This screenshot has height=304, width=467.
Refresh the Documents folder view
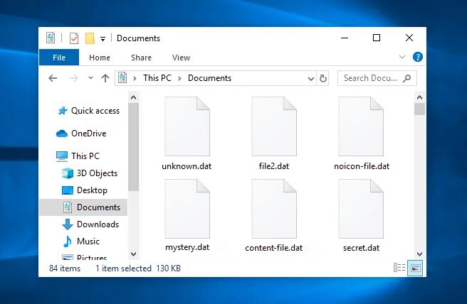pos(323,78)
